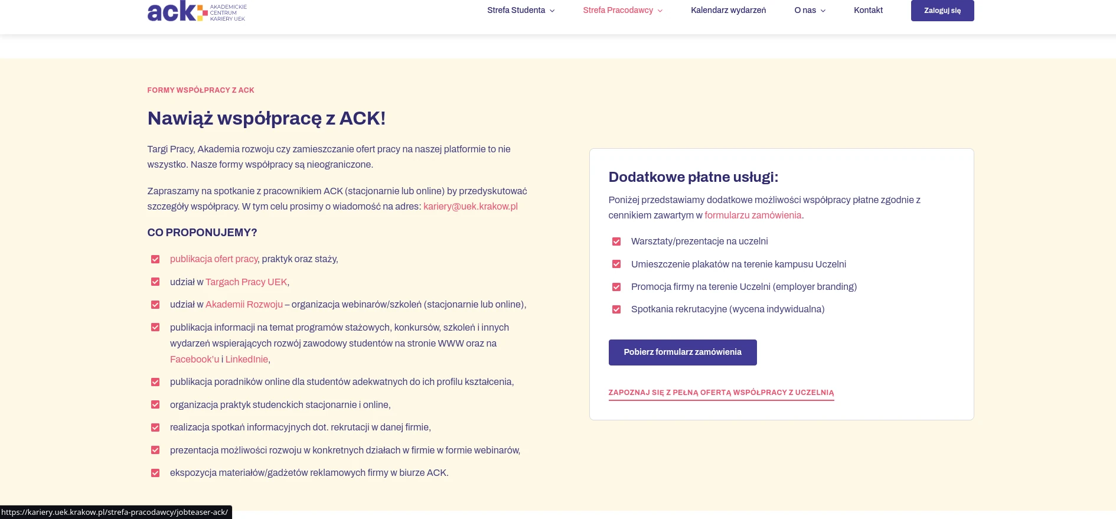Click the Dodatkowe płatne usługi heading
This screenshot has width=1116, height=519.
(693, 177)
